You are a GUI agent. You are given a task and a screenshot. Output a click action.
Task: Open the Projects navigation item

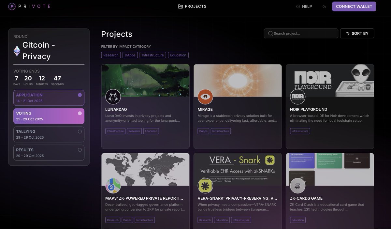192,6
